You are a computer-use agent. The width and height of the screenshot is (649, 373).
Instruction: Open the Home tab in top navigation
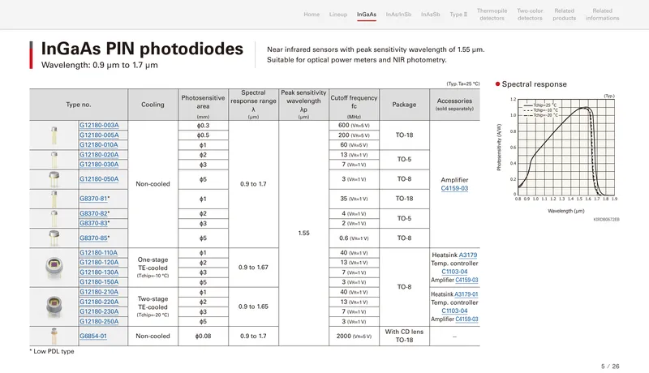coord(312,15)
